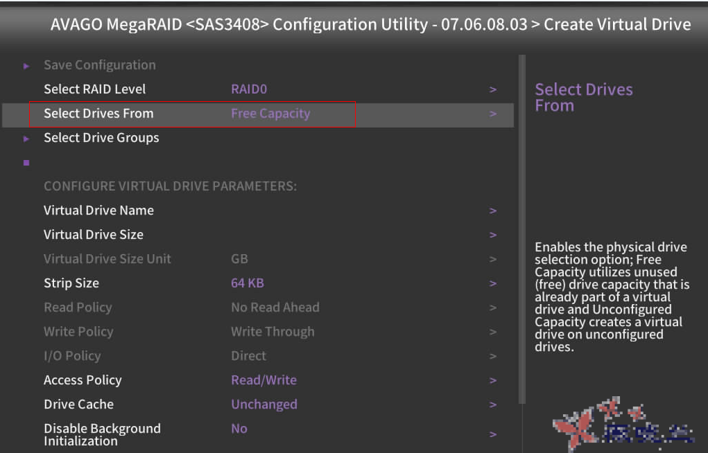Screen dimensions: 708x453
Task: Select the Access Policy option
Action: (x=83, y=380)
